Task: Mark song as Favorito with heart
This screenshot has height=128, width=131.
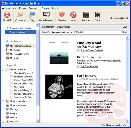Action: pyautogui.click(x=62, y=16)
